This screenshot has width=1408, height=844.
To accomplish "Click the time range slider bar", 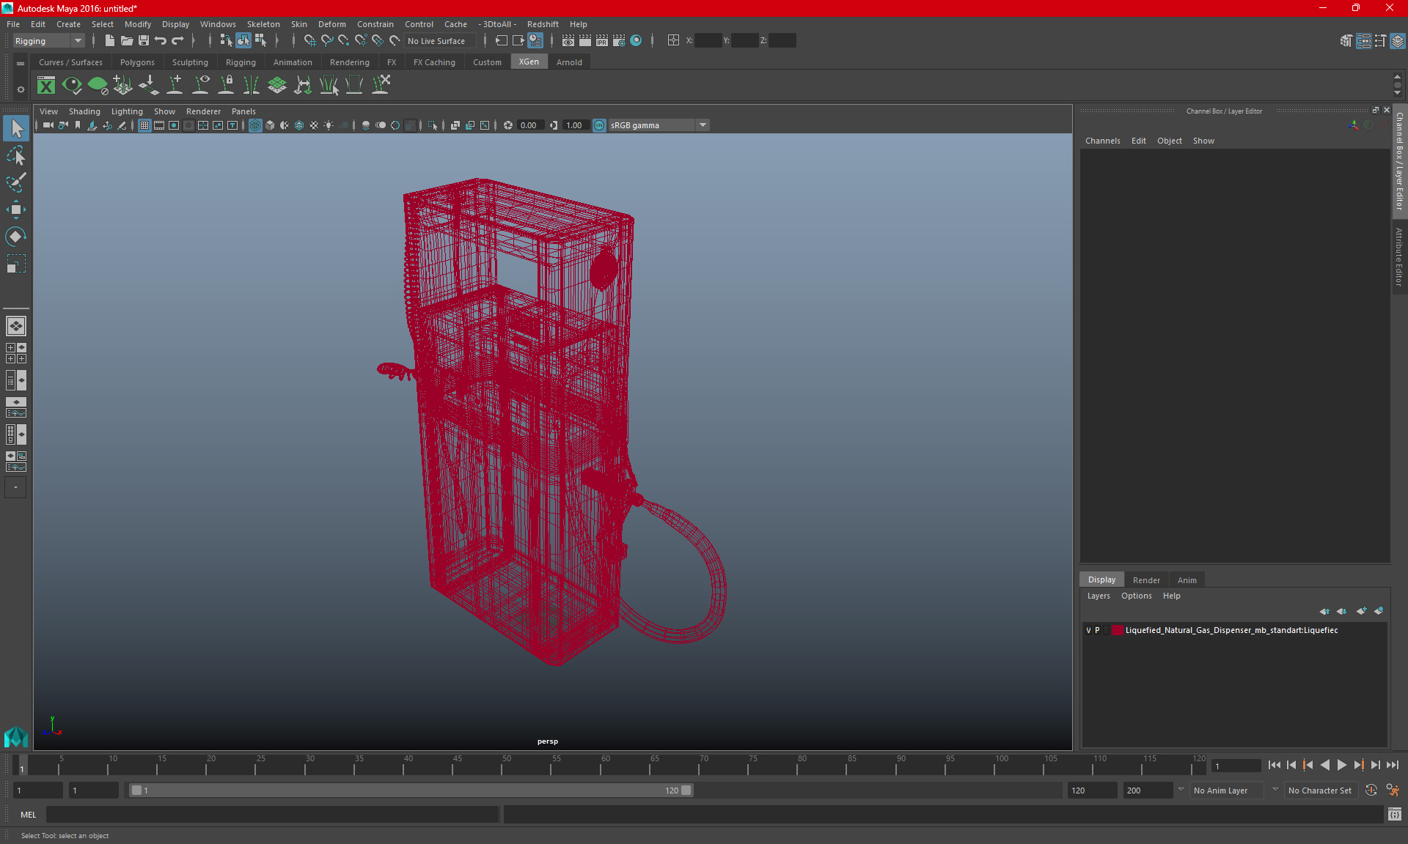I will coord(411,791).
